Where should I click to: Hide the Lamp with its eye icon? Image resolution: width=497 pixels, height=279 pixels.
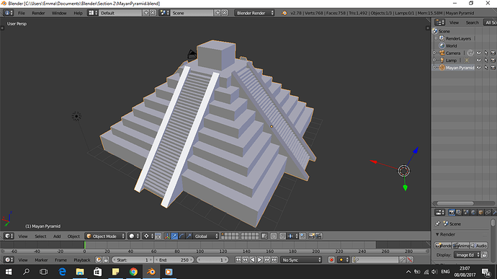478,61
